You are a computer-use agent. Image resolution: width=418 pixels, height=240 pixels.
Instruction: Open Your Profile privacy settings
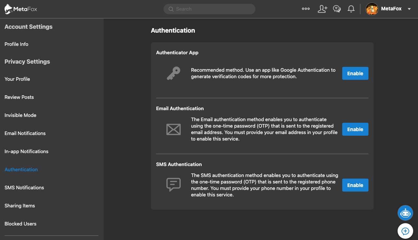tap(17, 79)
